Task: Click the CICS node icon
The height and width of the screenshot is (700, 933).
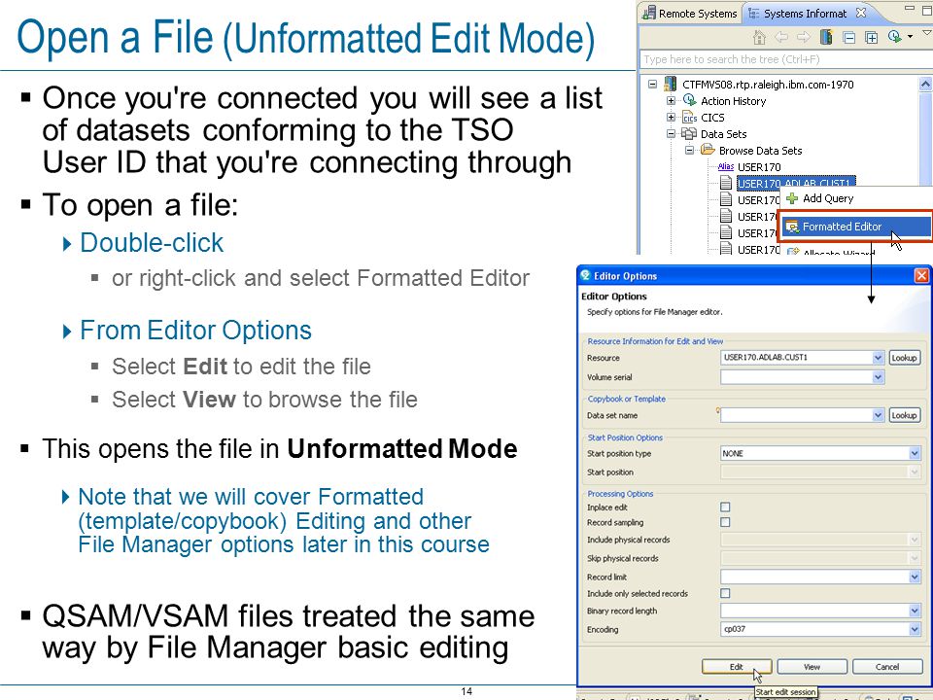Action: [x=689, y=118]
